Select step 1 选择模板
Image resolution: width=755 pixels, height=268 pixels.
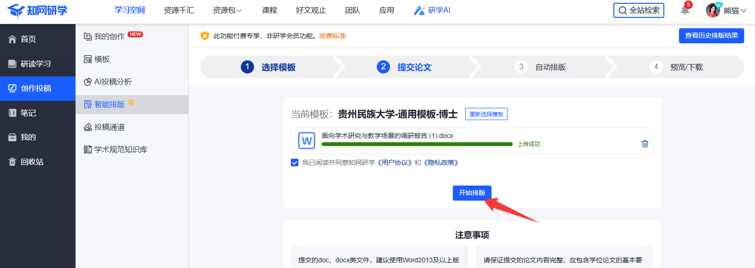[x=268, y=67]
